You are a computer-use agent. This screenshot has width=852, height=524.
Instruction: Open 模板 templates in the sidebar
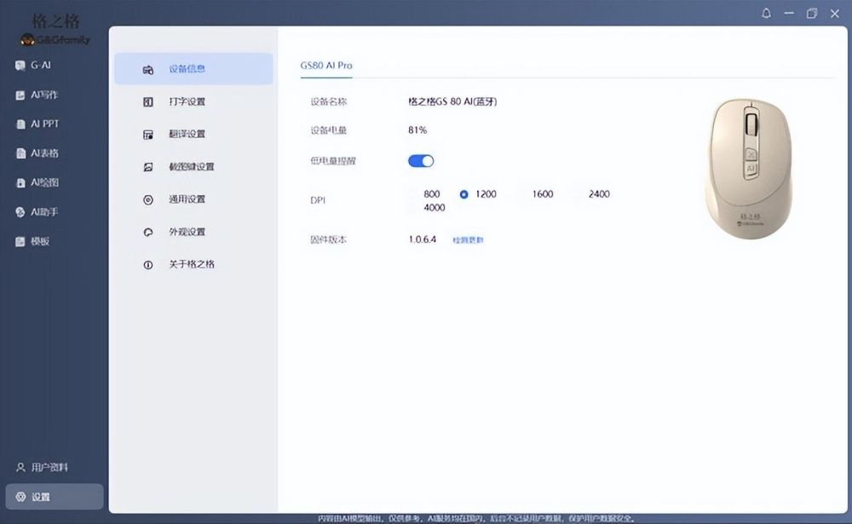[x=32, y=241]
